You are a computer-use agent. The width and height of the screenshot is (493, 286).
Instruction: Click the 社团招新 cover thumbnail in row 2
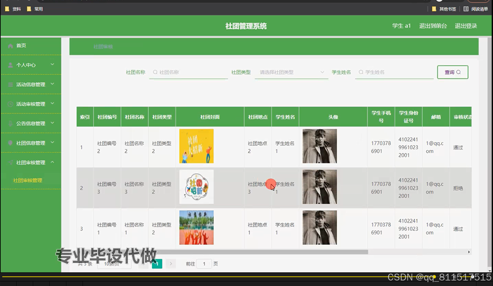point(196,187)
